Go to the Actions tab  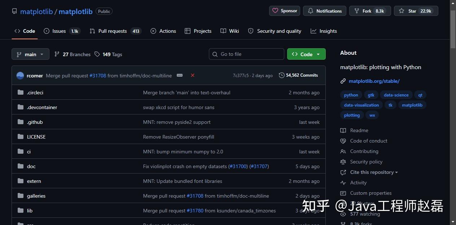click(x=163, y=31)
